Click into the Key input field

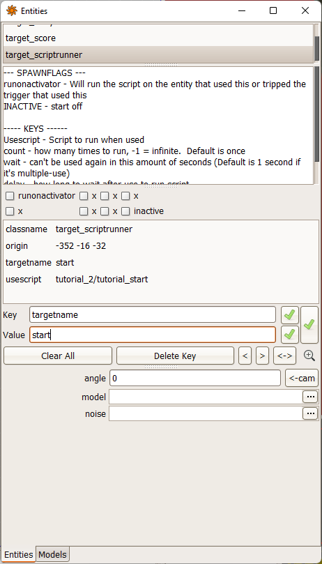click(153, 314)
